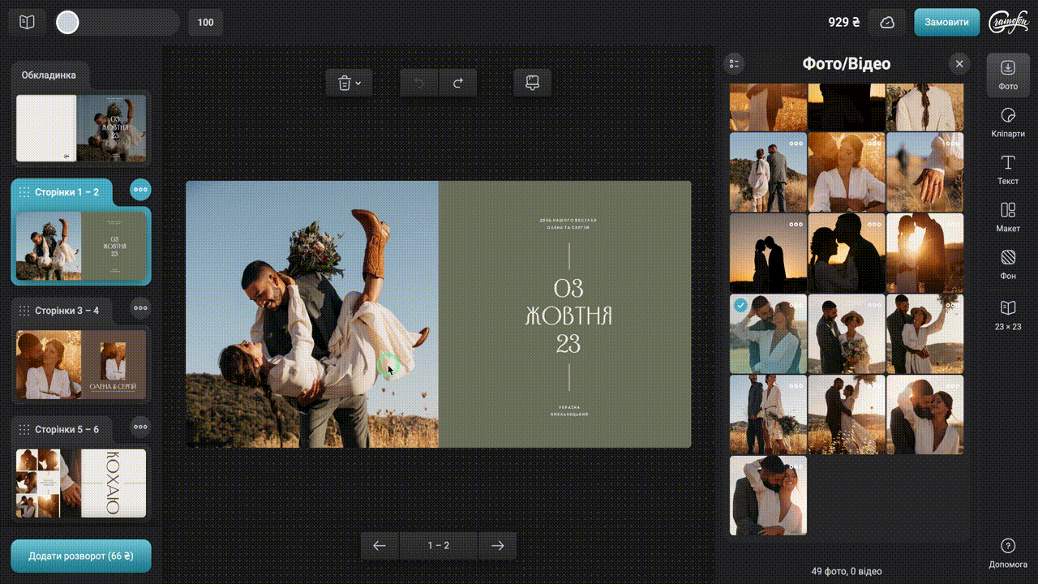Toggle photo list view filter icon
1038x584 pixels.
pyautogui.click(x=735, y=64)
